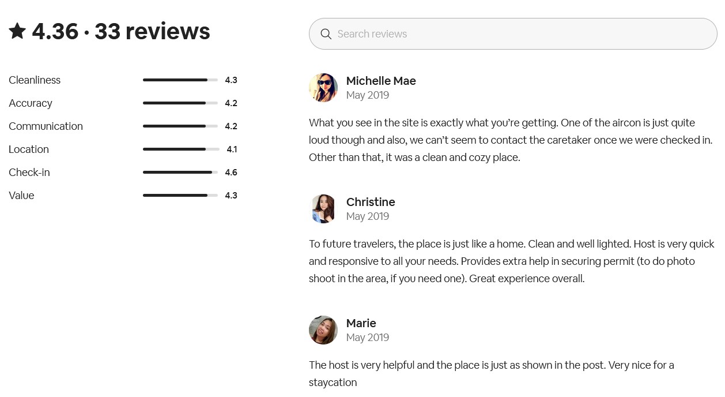The image size is (725, 397).
Task: Open Christine's profile photo
Action: tap(323, 209)
